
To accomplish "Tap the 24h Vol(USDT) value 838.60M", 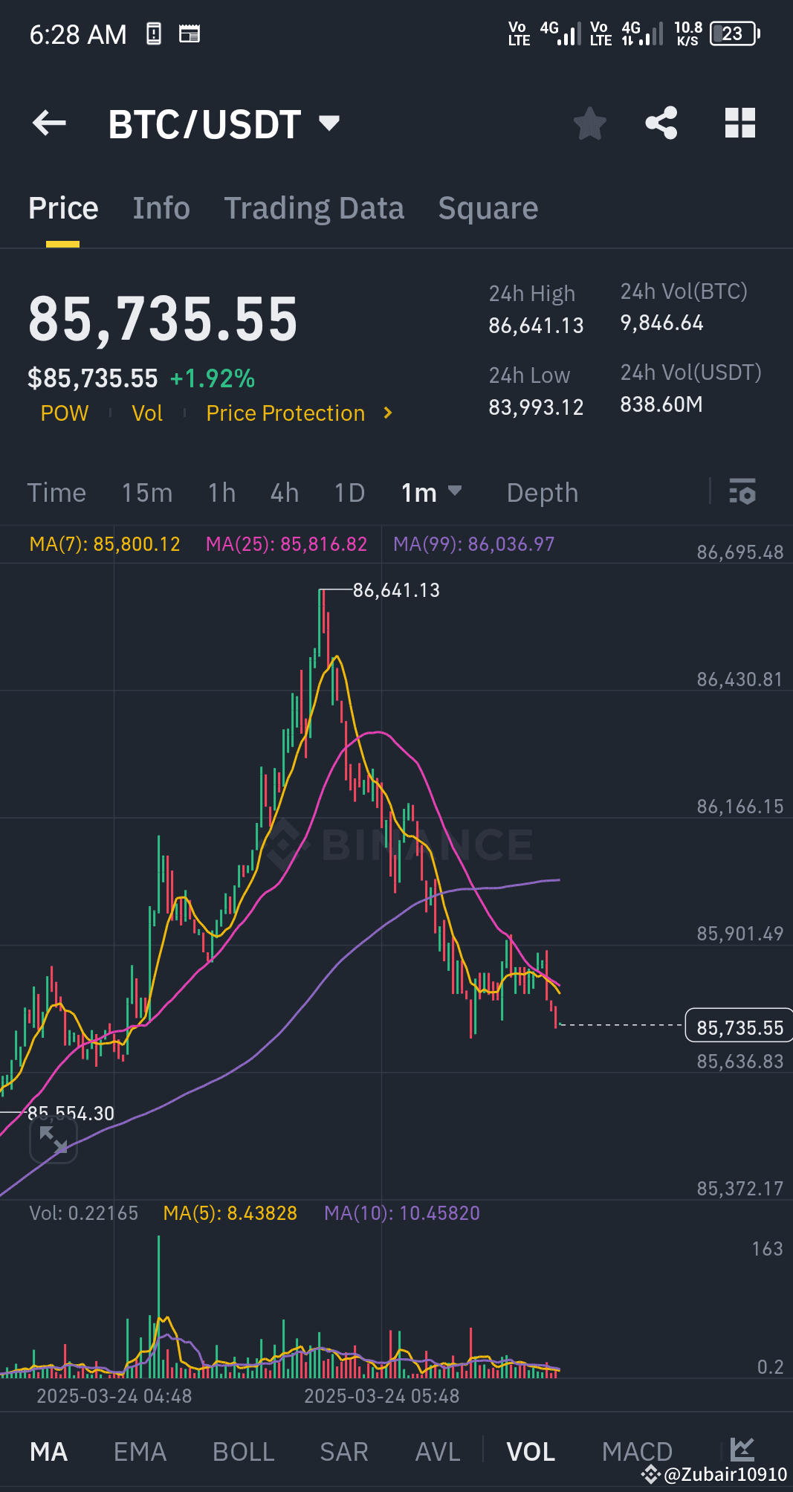I will pos(661,404).
